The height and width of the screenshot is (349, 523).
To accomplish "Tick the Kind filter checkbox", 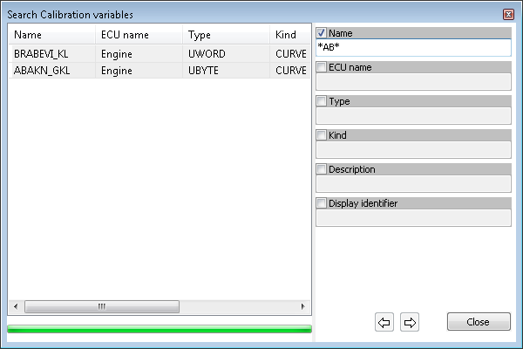I will pos(321,135).
